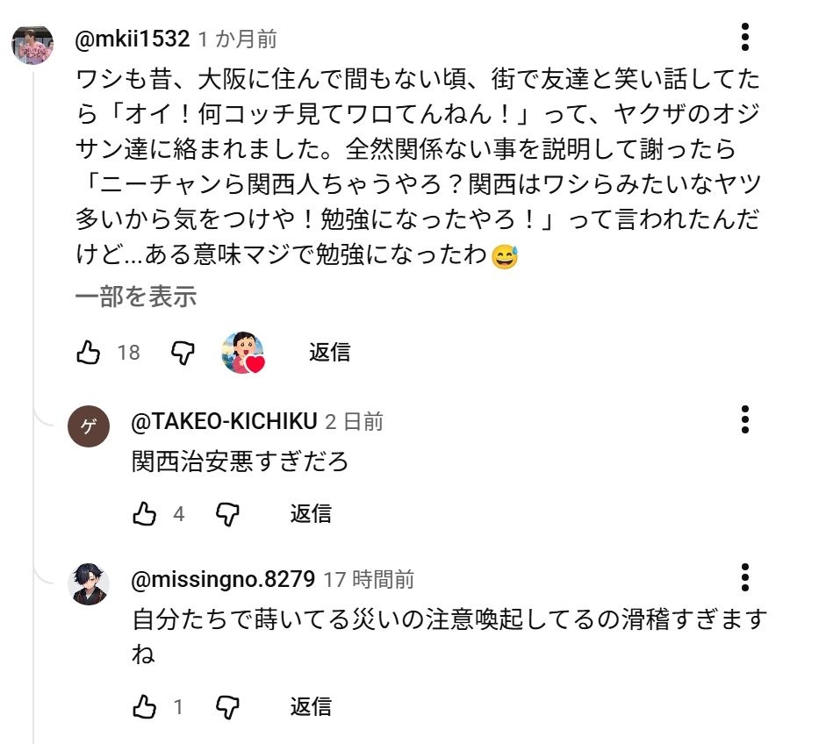The image size is (826, 744).
Task: Collapse comment via 一部を表示 link
Action: (135, 297)
